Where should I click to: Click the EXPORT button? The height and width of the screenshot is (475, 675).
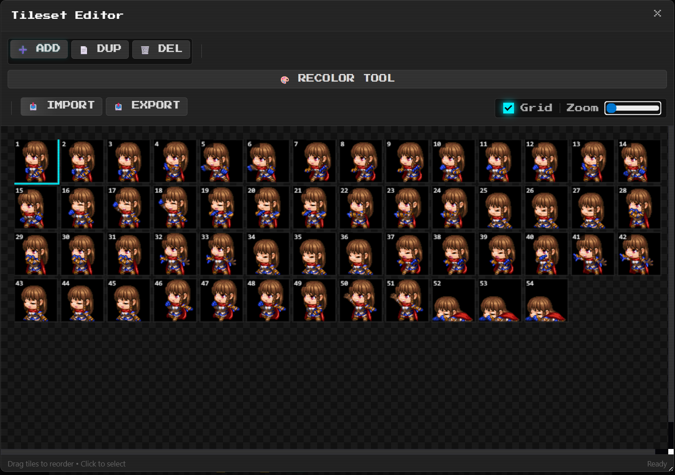[147, 106]
